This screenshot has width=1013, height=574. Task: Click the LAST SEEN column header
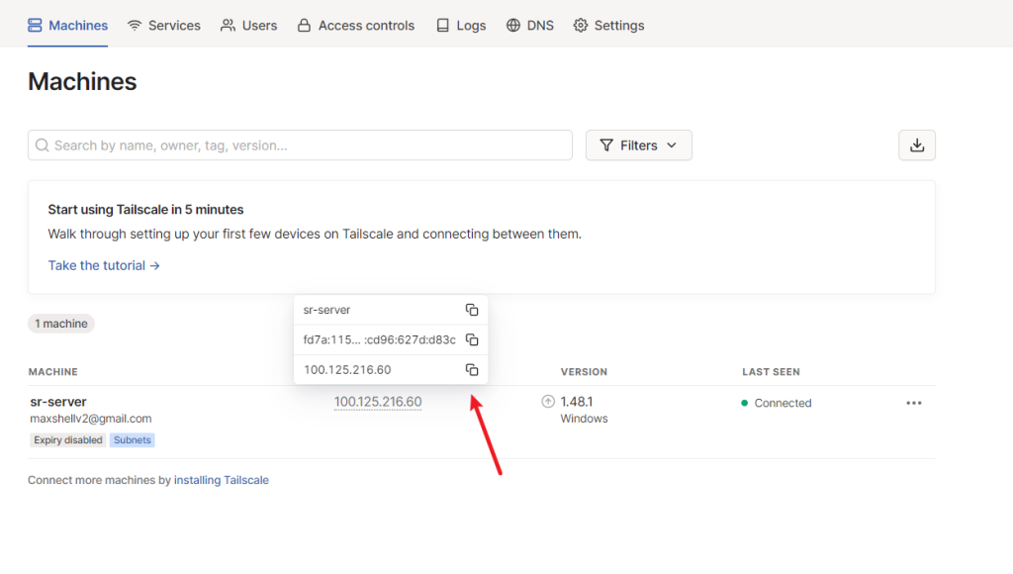(x=771, y=372)
